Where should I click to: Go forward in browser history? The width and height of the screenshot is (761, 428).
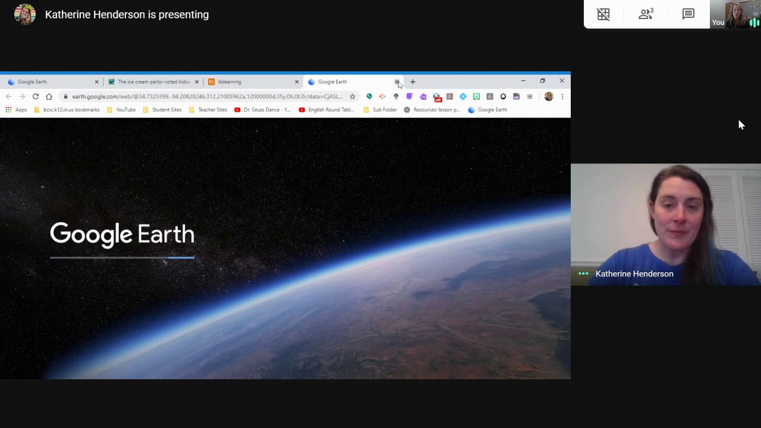[22, 96]
